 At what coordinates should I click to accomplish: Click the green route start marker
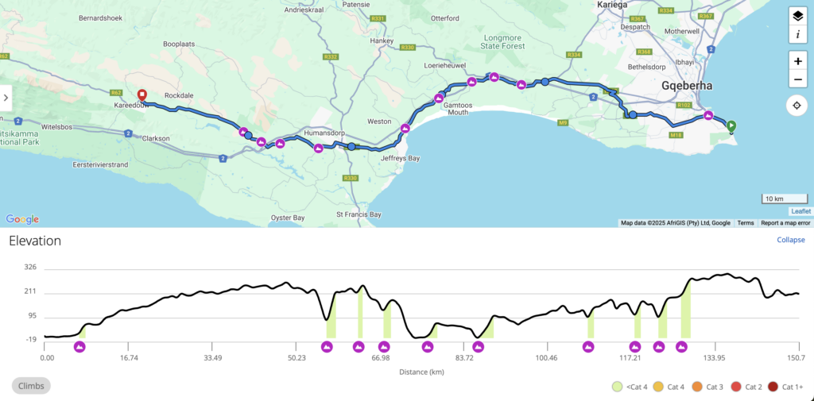(x=731, y=125)
